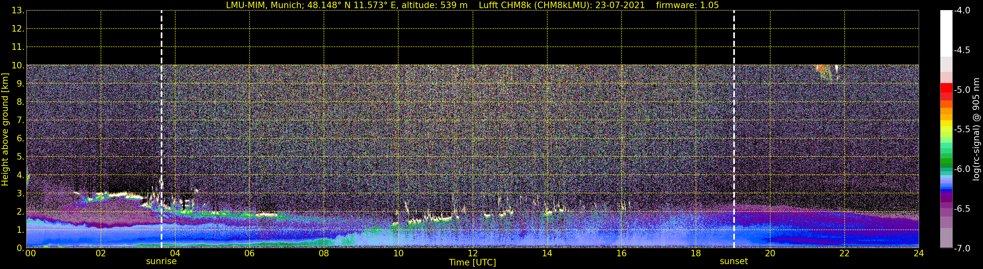This screenshot has width=983, height=269.
Task: Click the y-axis tick label '9.'
Action: pyautogui.click(x=21, y=84)
